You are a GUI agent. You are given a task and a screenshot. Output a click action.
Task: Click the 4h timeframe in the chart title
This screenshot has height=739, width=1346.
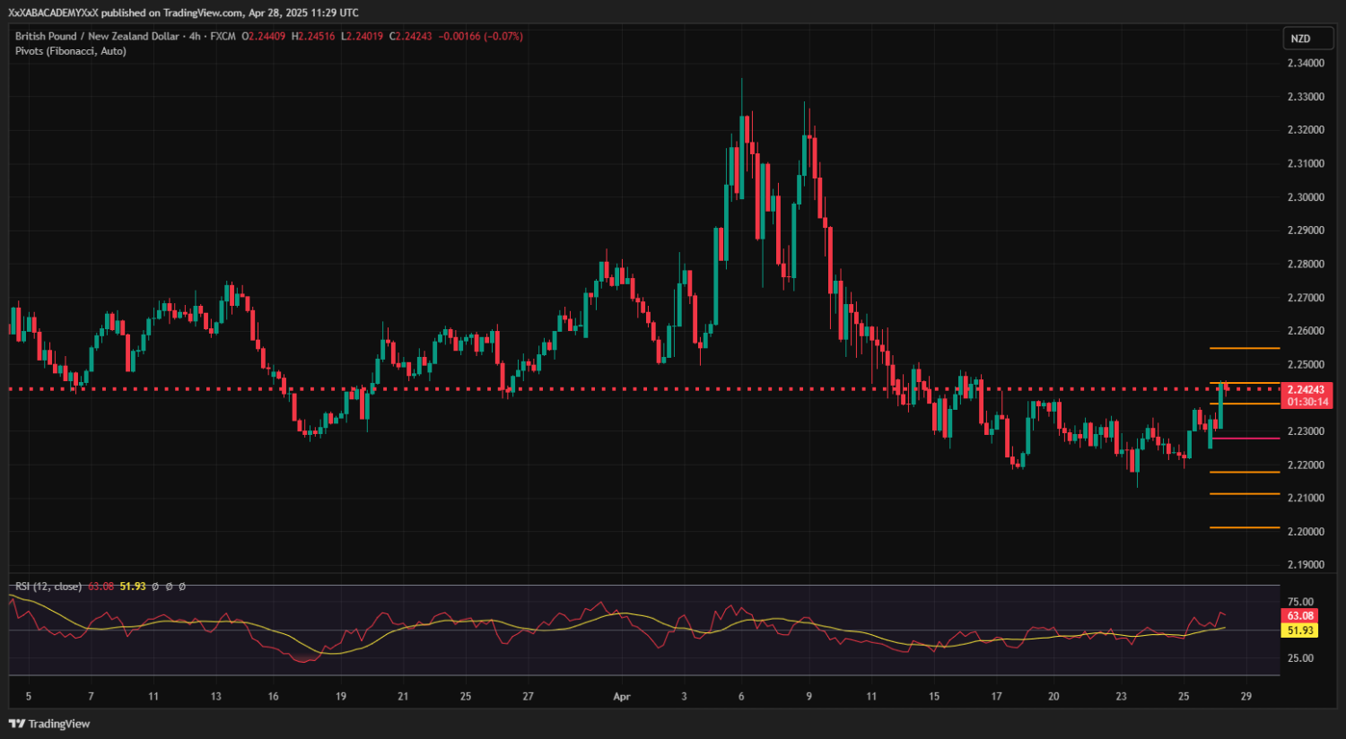click(195, 37)
